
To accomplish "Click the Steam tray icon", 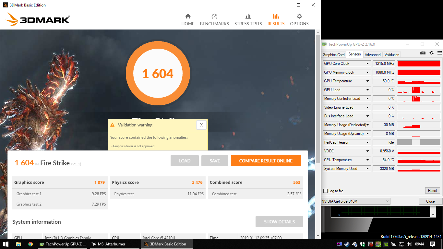I will pos(347,244).
